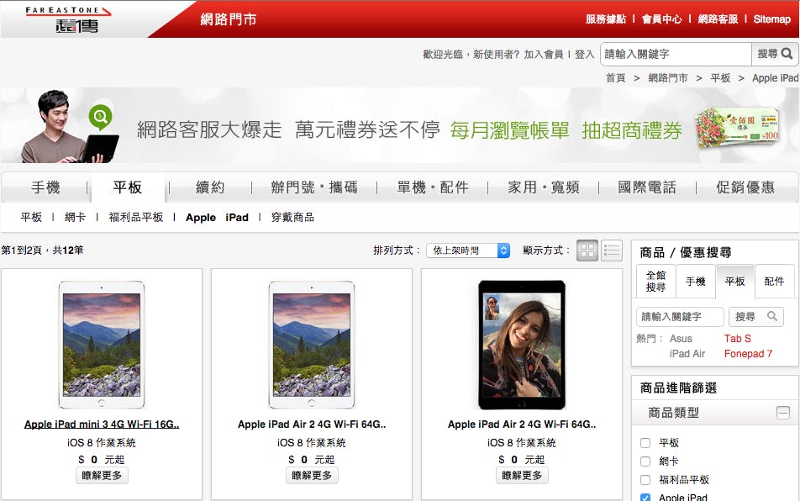Image resolution: width=800 pixels, height=501 pixels.
Task: Open the 平板 sub-category link
Action: pos(31,218)
